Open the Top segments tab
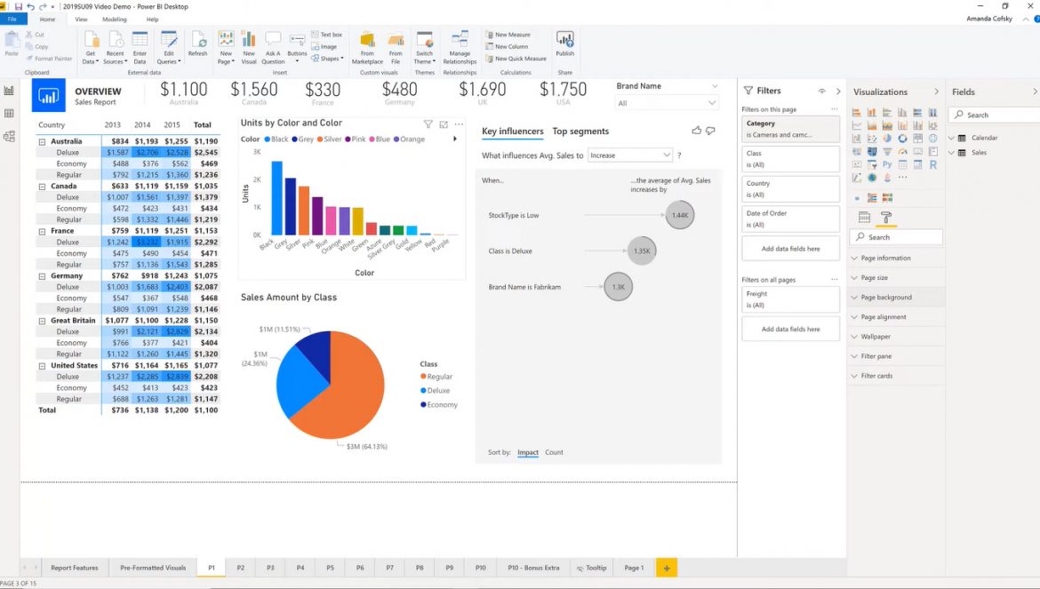Viewport: 1040px width, 589px height. pyautogui.click(x=580, y=131)
